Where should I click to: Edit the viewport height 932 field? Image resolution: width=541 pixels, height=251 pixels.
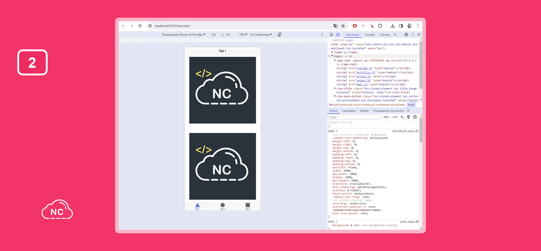(x=228, y=35)
